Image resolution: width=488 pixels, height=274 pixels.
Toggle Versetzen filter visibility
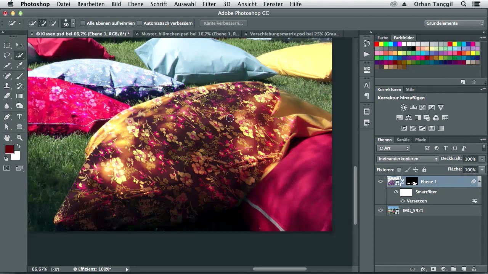[403, 201]
